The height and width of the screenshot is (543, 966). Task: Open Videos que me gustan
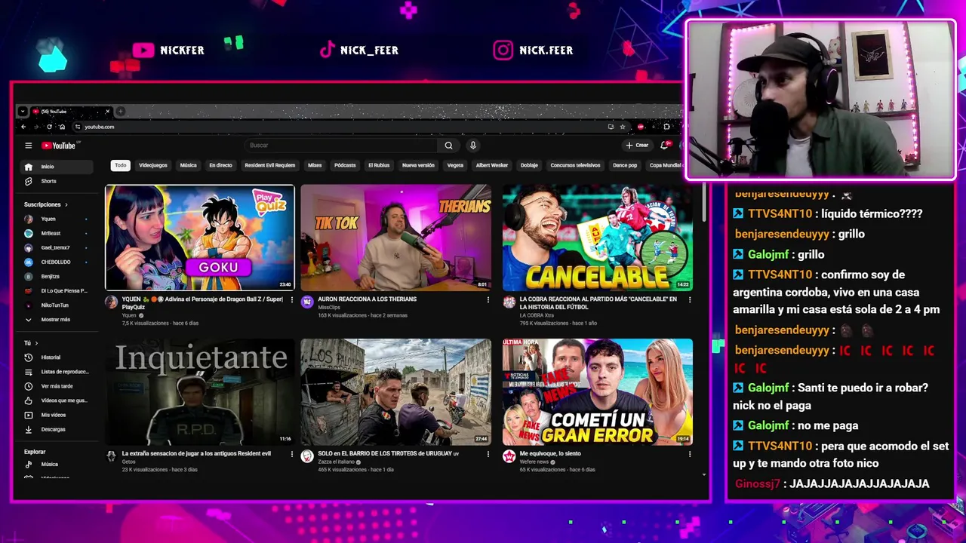coord(57,400)
